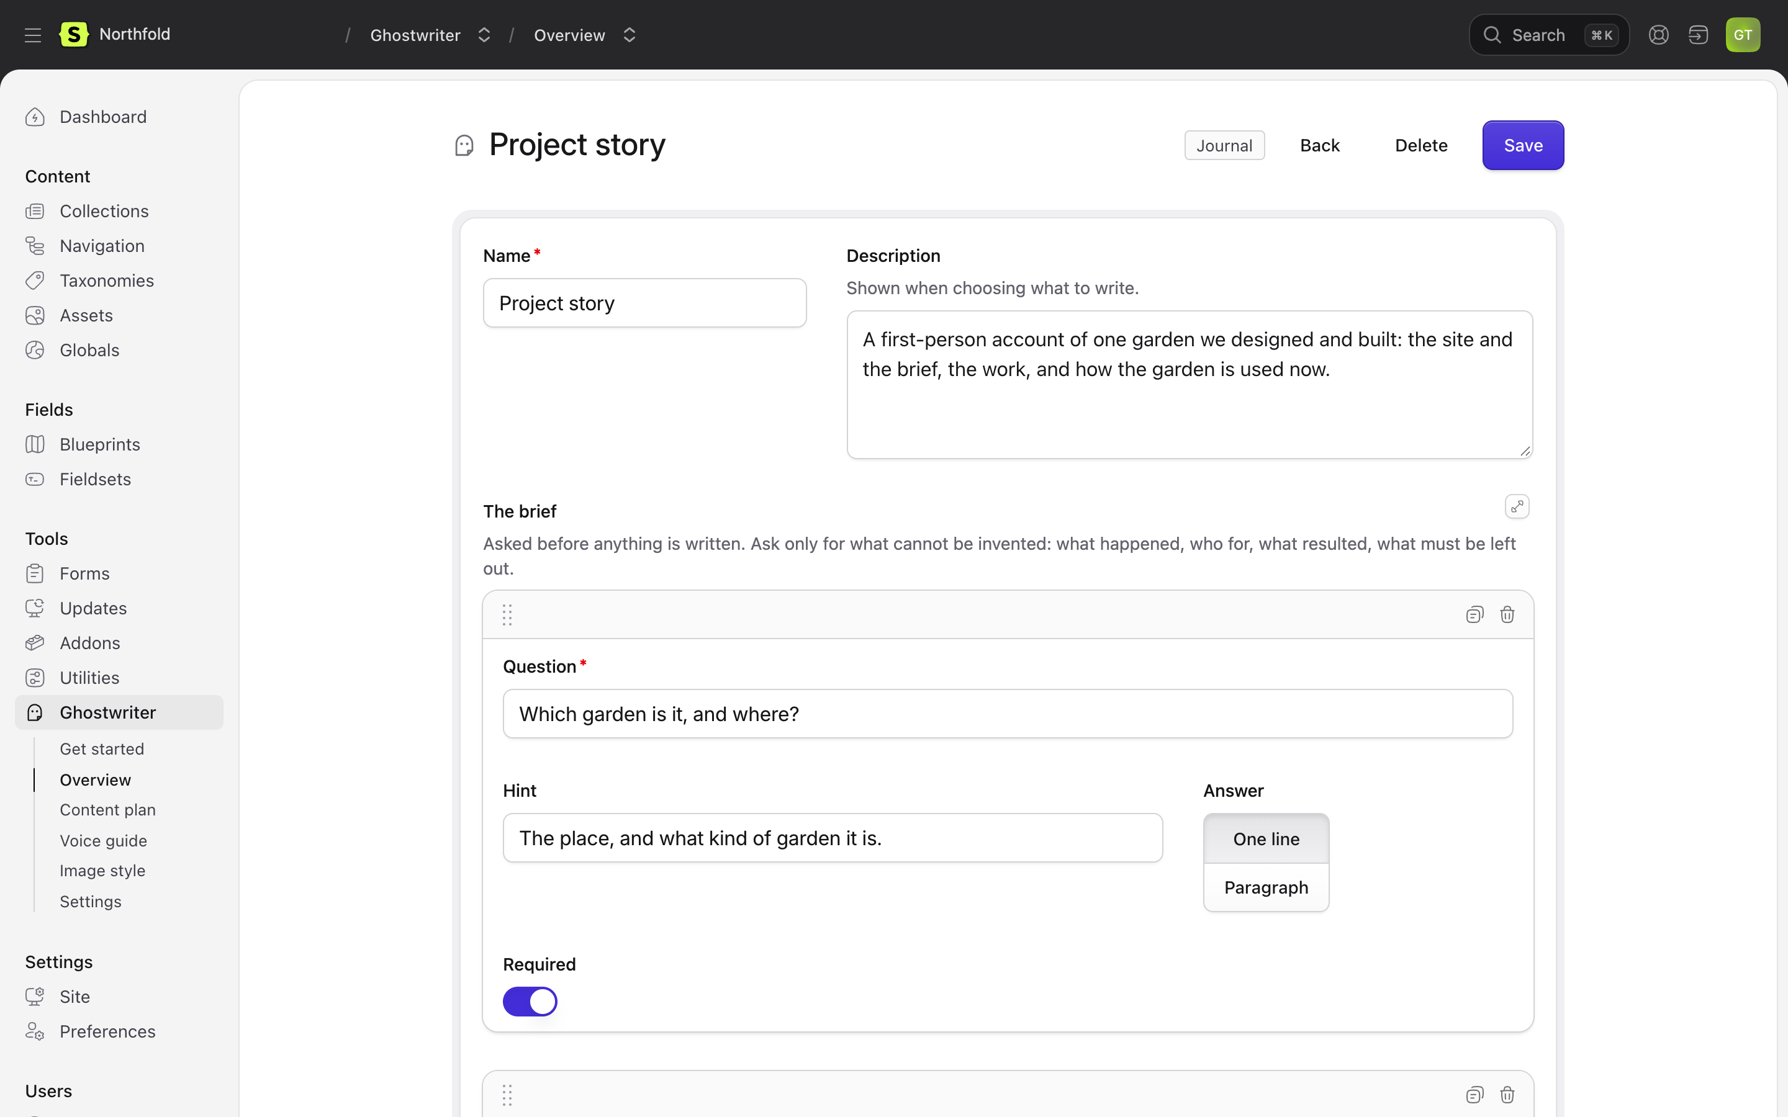
Task: Select the Paragraph answer option
Action: point(1266,887)
